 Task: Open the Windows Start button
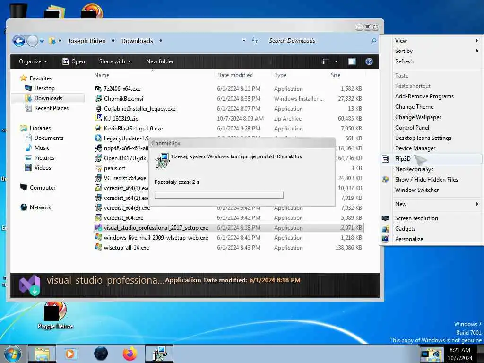point(12,354)
